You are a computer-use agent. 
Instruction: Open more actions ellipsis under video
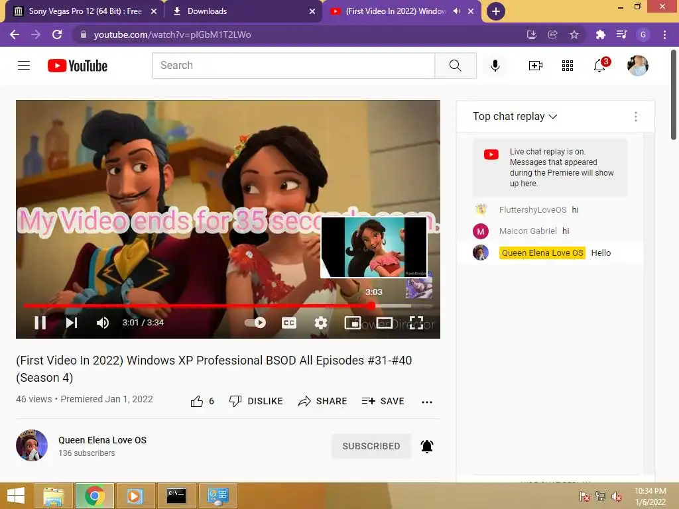(427, 402)
